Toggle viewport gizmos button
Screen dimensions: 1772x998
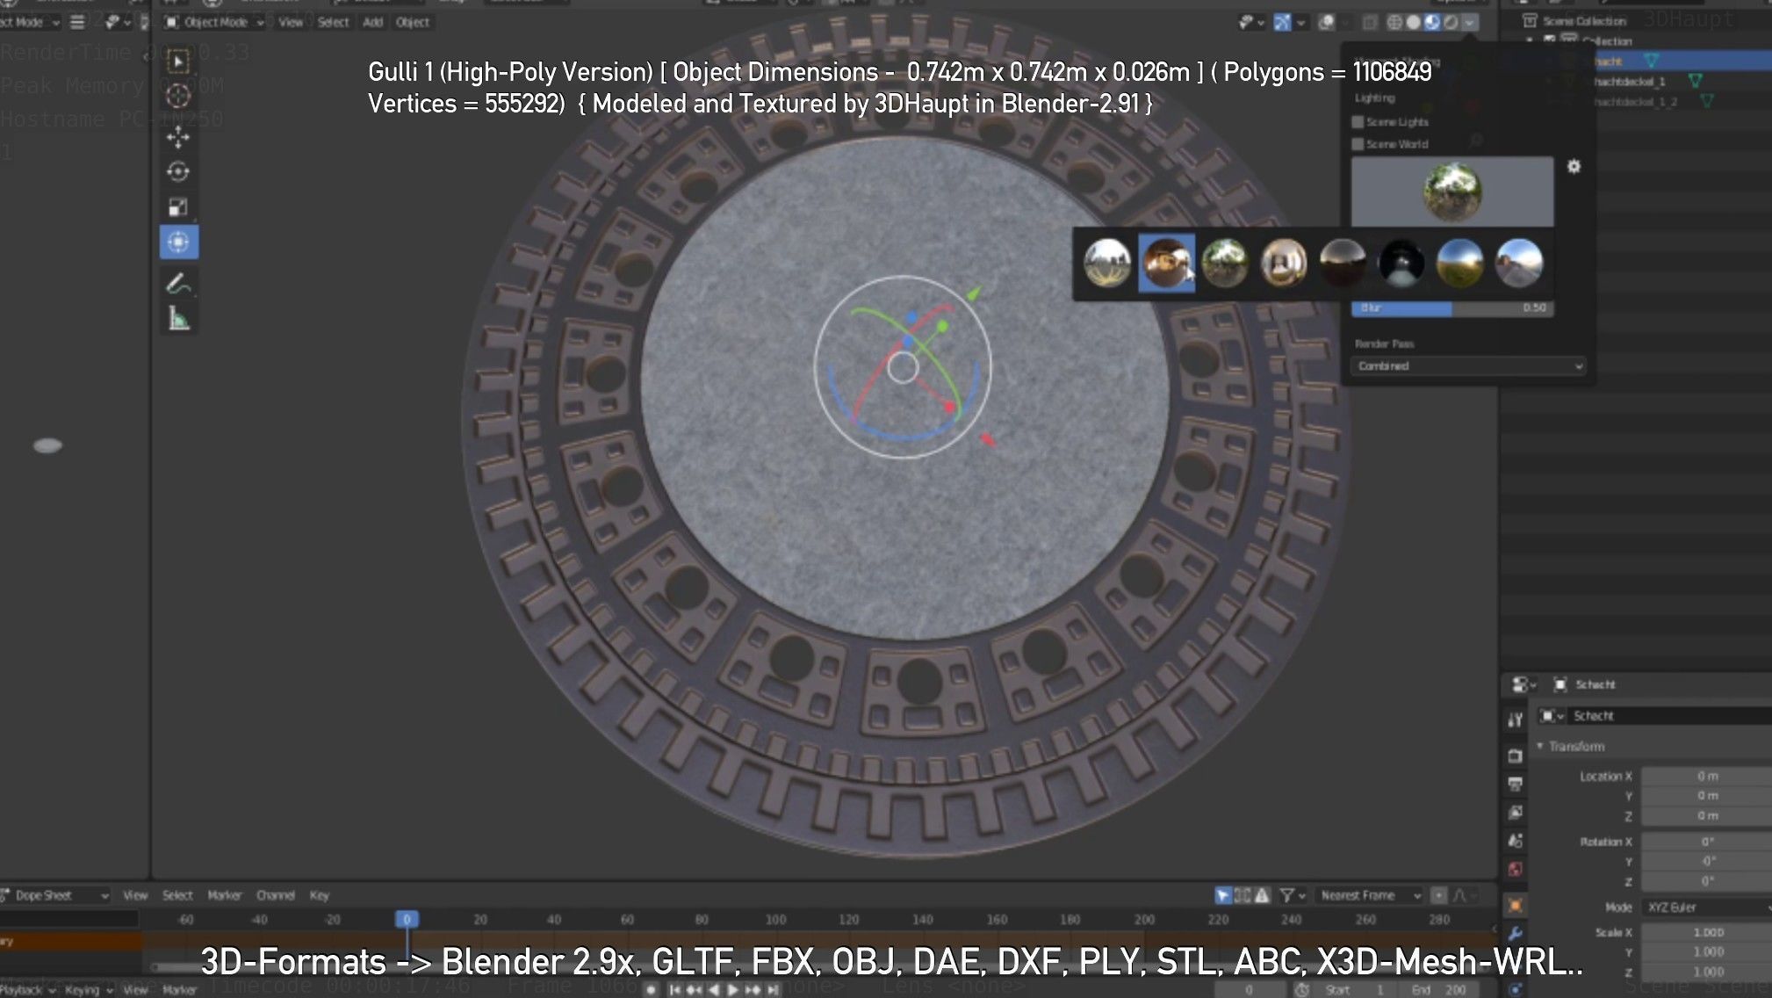point(1282,22)
